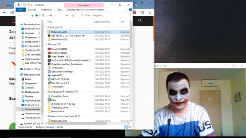The image size is (246, 138).
Task: Sort by the Имя column header
Action: [x=50, y=22]
